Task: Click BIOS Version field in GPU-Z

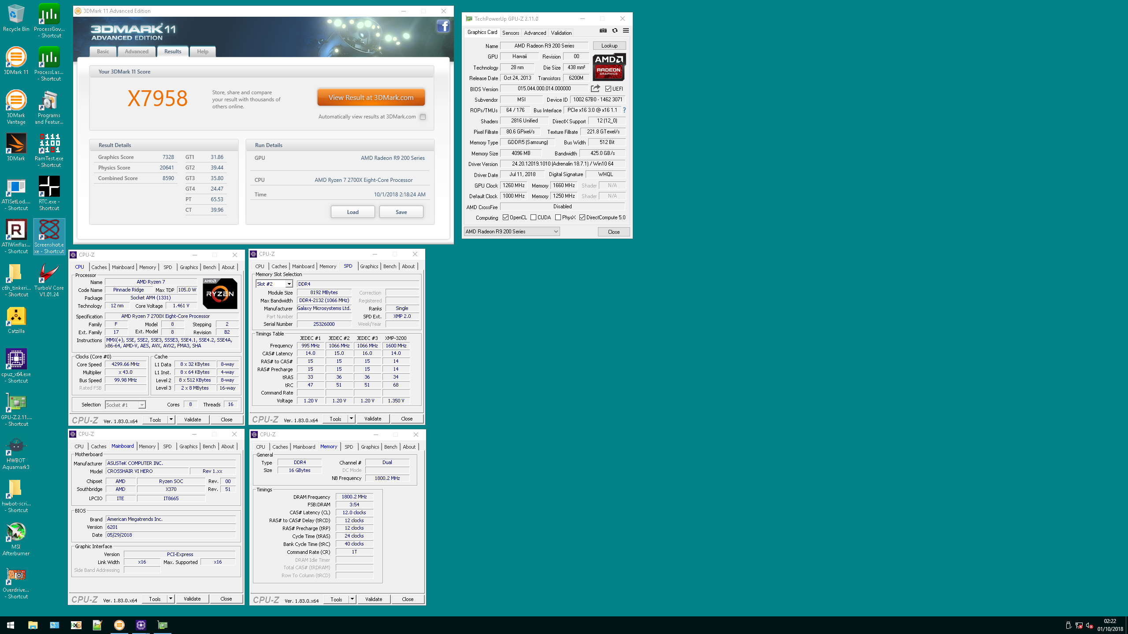Action: click(544, 88)
